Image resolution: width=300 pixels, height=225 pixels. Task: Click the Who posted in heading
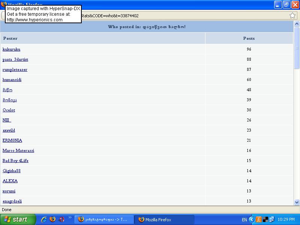[147, 27]
